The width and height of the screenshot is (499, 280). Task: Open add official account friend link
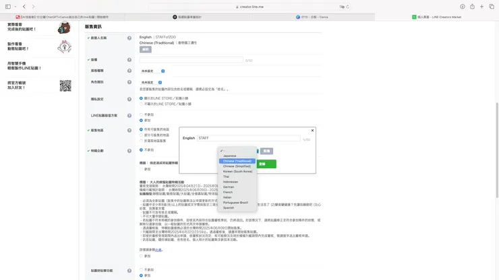coord(17,85)
